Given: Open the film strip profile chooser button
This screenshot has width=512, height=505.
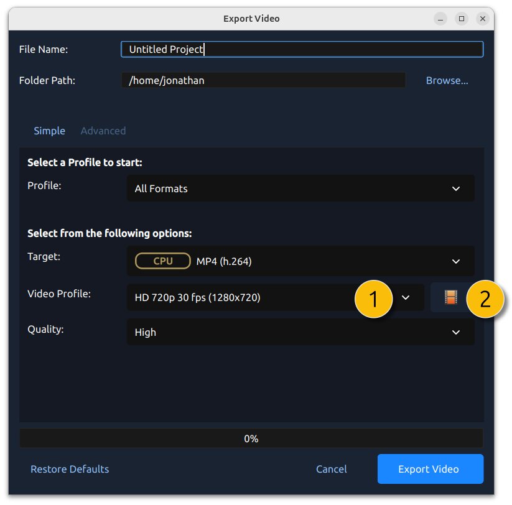Looking at the screenshot, I should click(451, 297).
